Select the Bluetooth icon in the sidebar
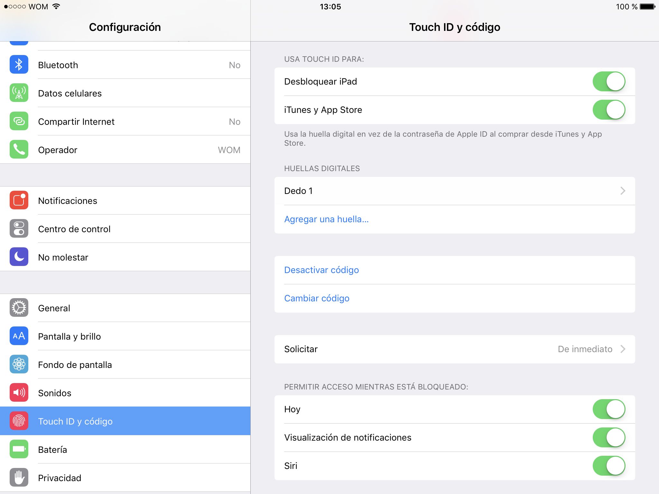 [19, 65]
